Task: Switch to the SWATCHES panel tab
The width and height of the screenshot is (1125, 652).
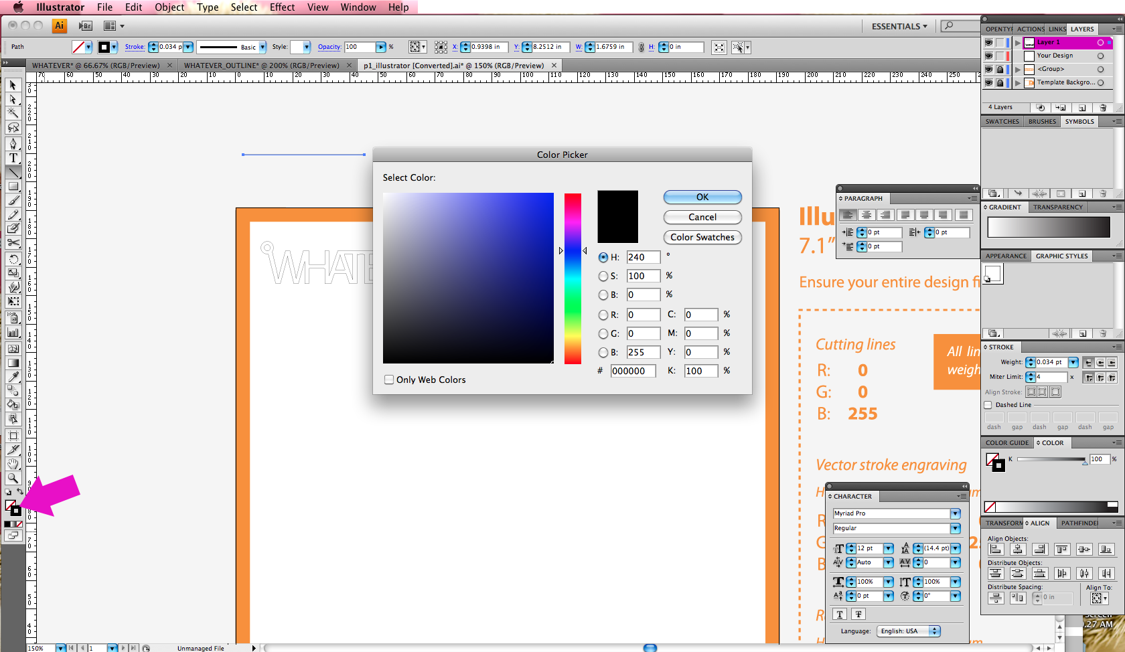Action: (1002, 121)
